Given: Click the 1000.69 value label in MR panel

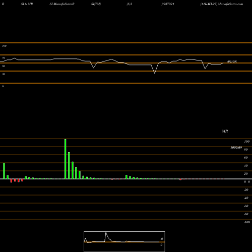Looking at the screenshot, I should pyautogui.click(x=236, y=148).
